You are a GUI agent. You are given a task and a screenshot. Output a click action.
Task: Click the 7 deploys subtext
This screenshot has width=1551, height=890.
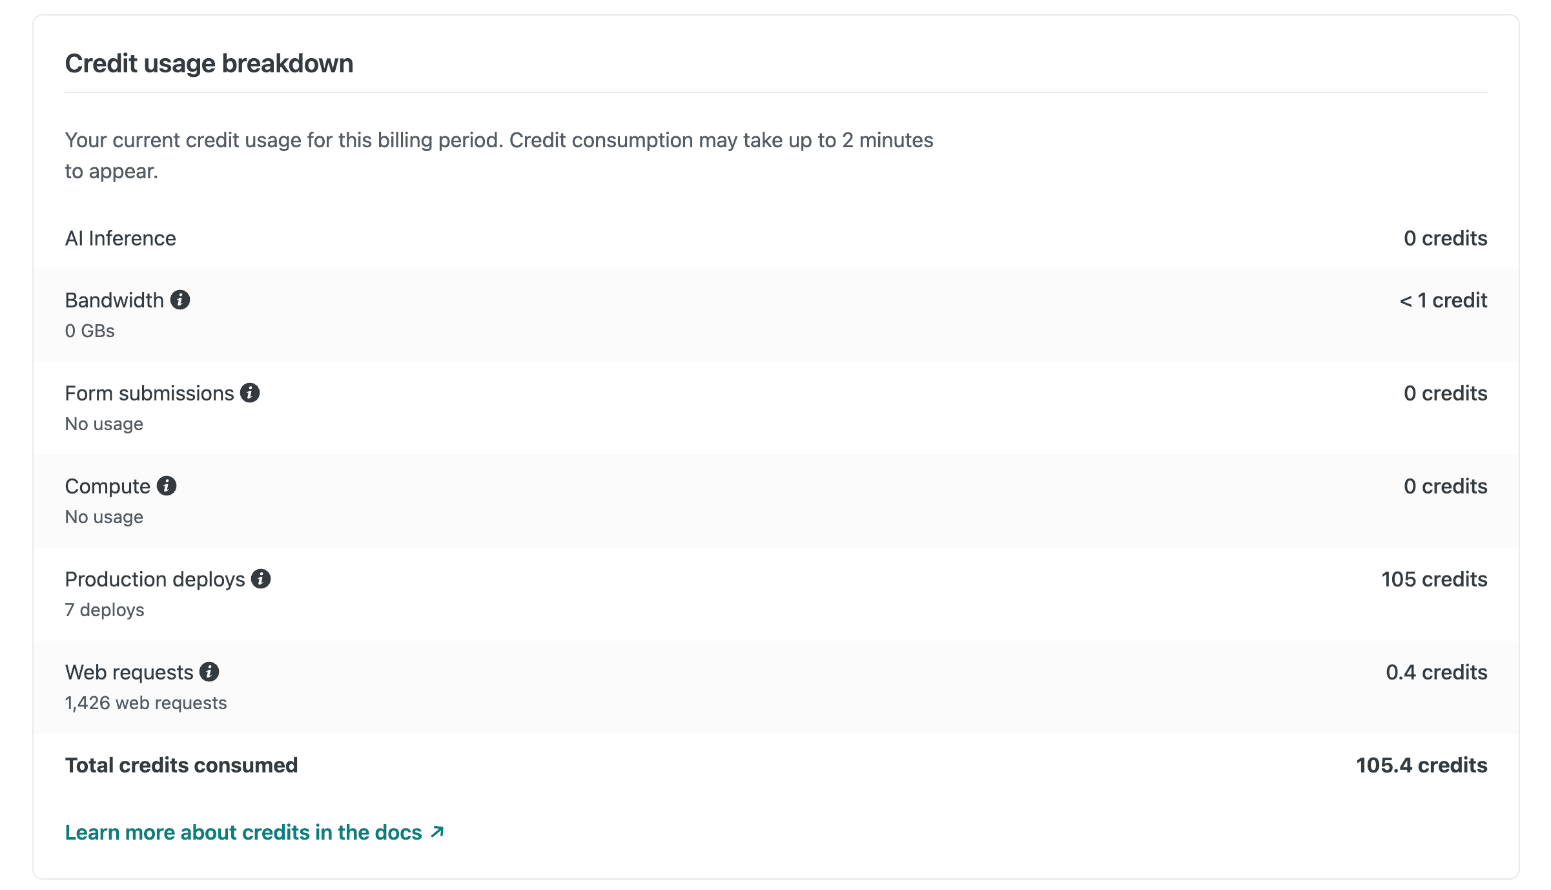coord(105,610)
